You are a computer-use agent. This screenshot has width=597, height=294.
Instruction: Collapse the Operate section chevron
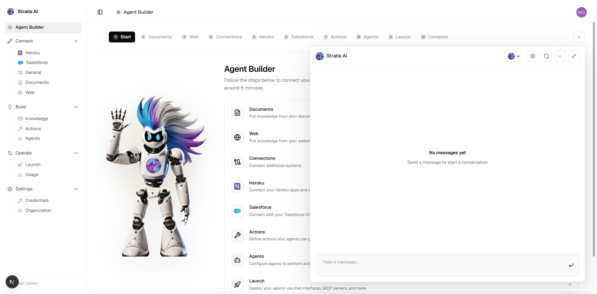76,153
